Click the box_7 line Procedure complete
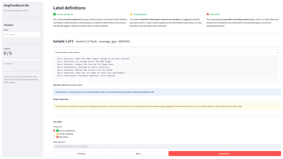283x159 pixels. point(86,76)
